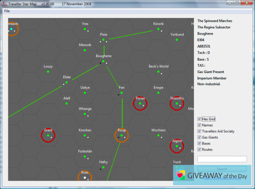Hide Routes using its checkbox
The width and height of the screenshot is (255, 189).
[x=200, y=149]
